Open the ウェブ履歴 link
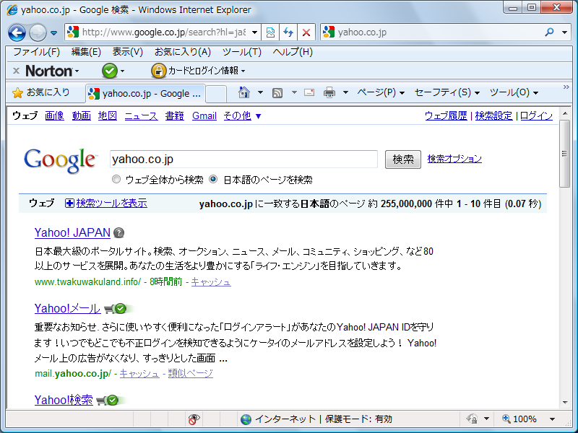Viewport: 578px width, 433px height. click(446, 115)
